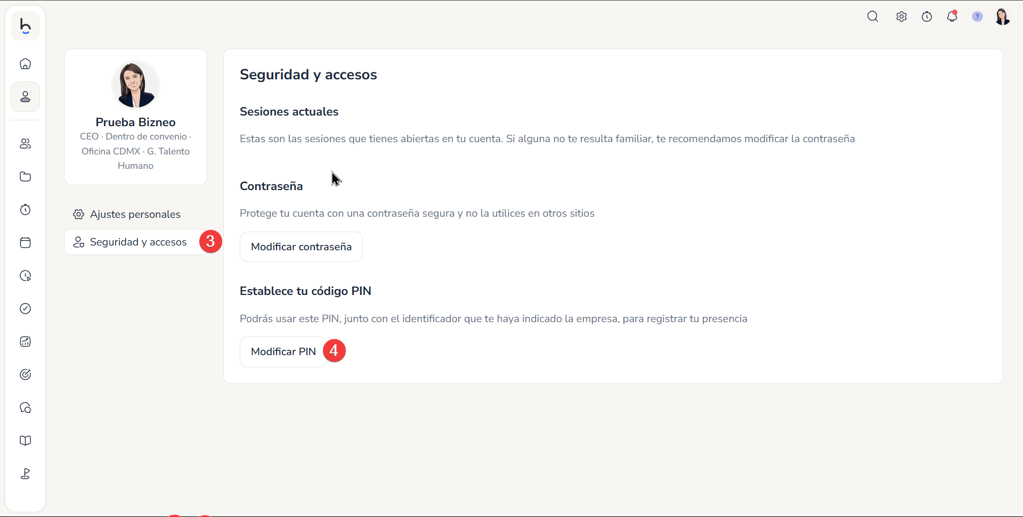Open the folder documents icon in the sidebar
The width and height of the screenshot is (1023, 517).
click(25, 177)
